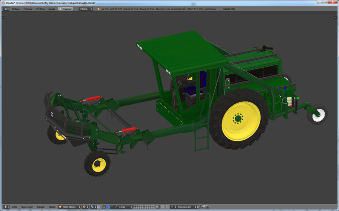Toggle the 3D manipulator widget
The height and width of the screenshot is (211, 339).
(x=103, y=207)
